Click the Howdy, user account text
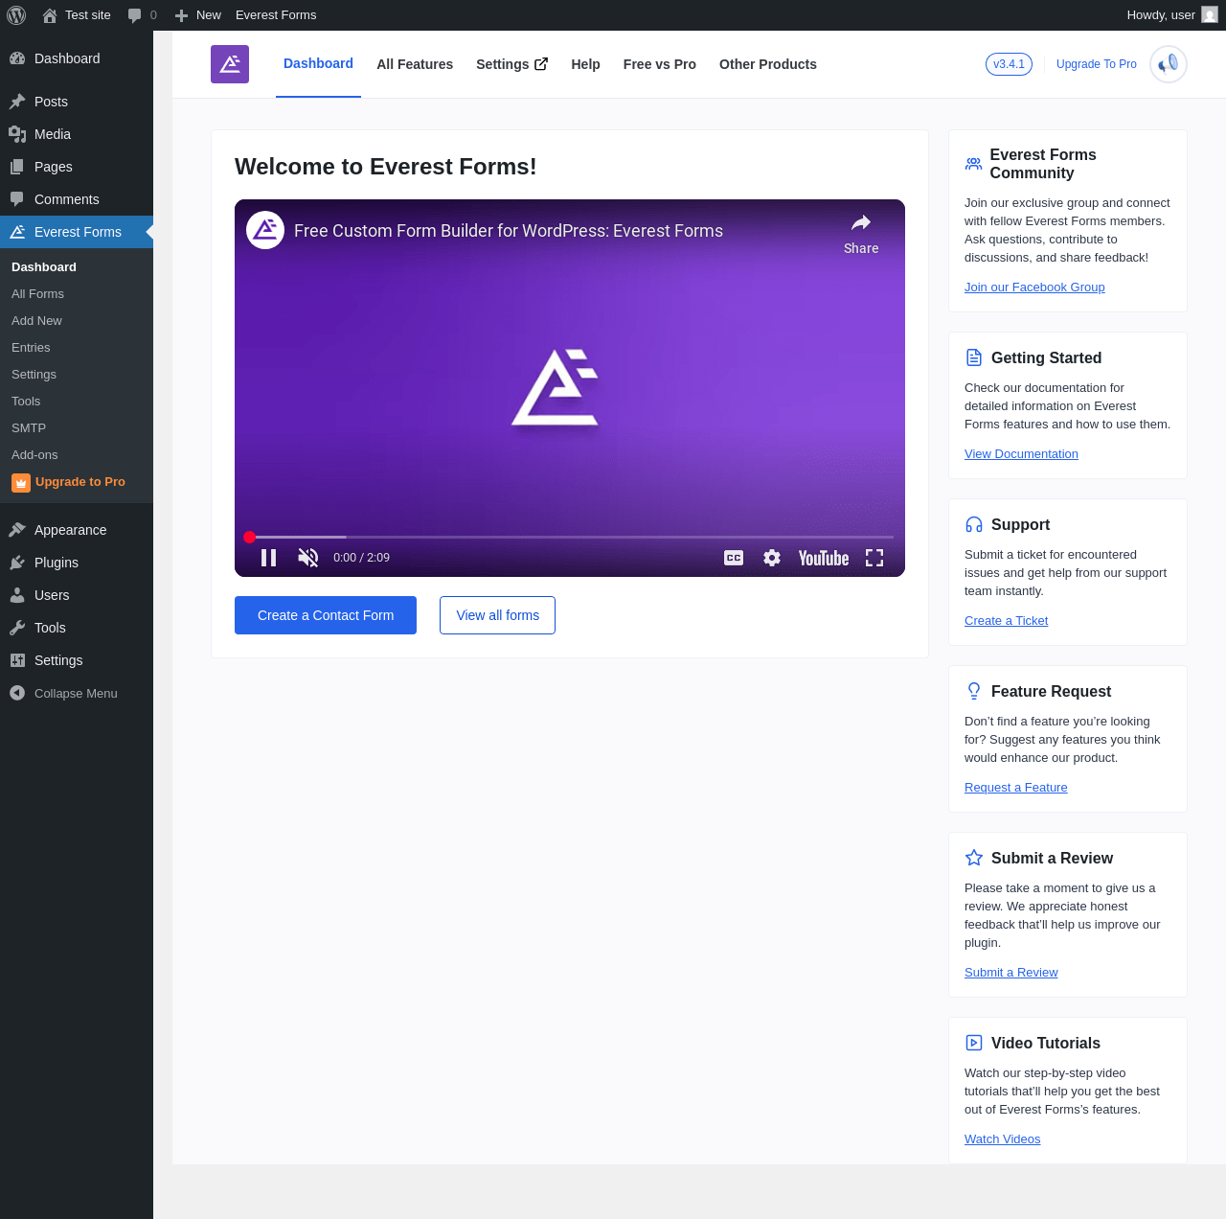Screen dimensions: 1226x1219 tap(1161, 15)
